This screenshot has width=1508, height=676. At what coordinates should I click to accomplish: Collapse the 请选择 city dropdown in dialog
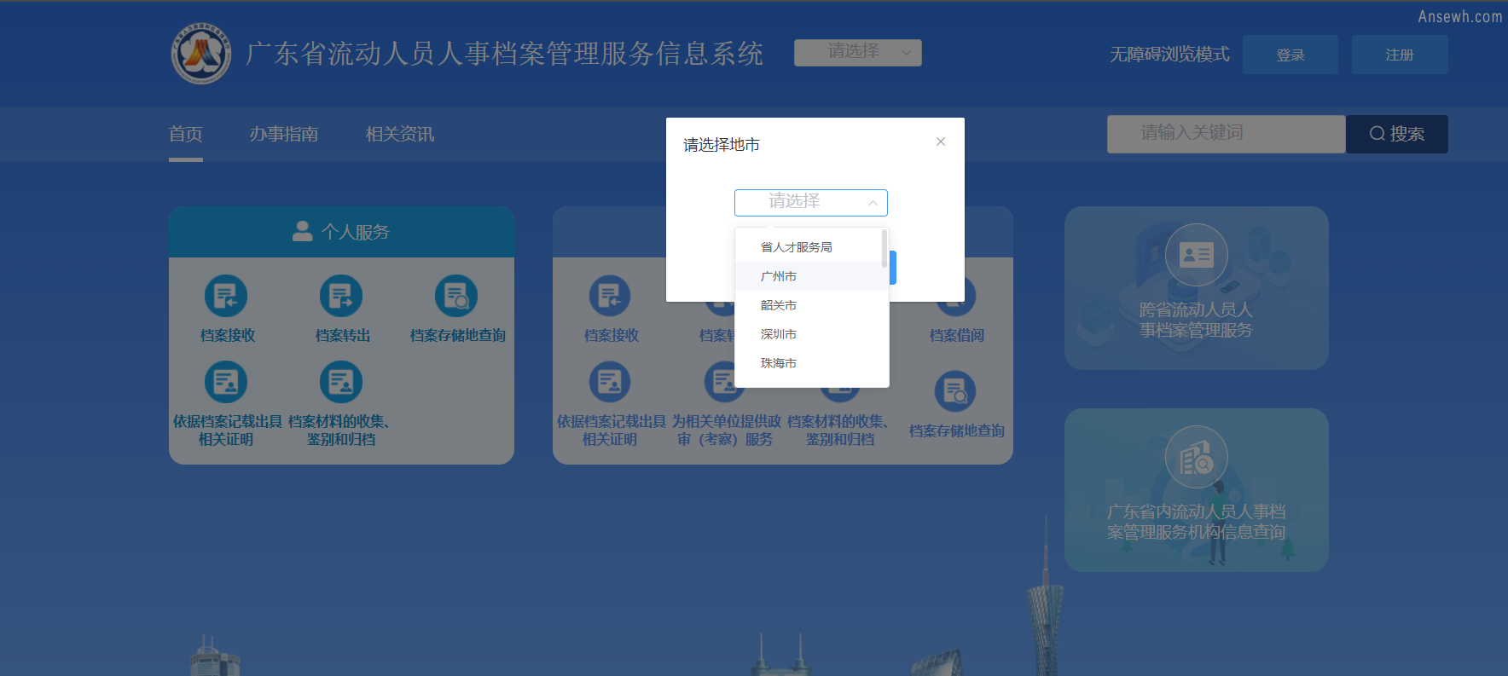click(811, 203)
